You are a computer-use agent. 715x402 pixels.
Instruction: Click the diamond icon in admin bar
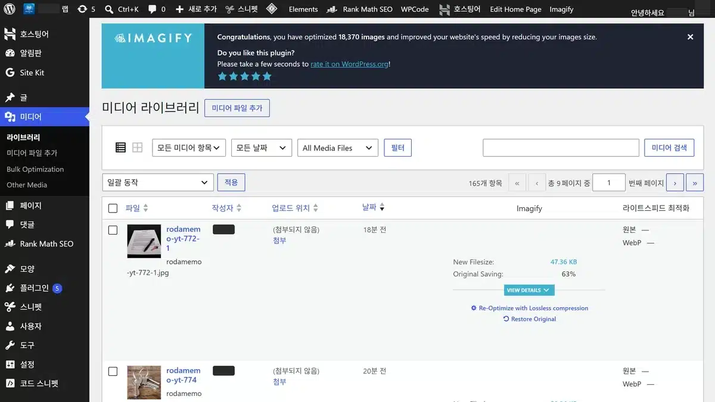tap(272, 9)
